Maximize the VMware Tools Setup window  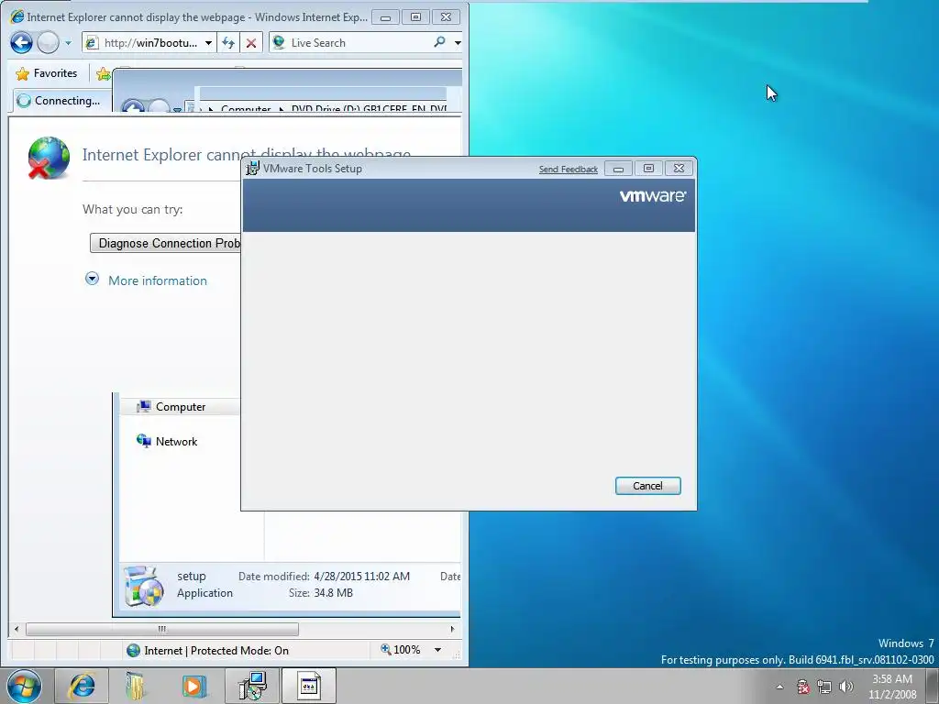point(648,169)
